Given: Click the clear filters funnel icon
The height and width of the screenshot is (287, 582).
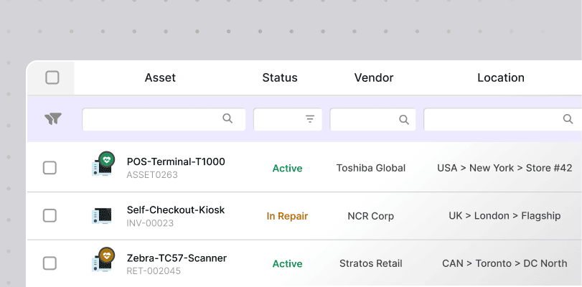Looking at the screenshot, I should coord(53,119).
